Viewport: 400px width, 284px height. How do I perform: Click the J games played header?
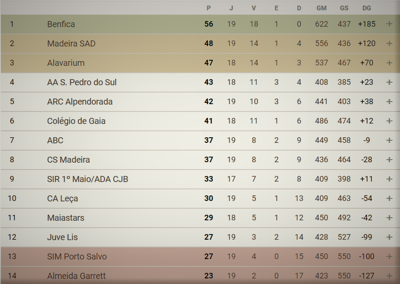tap(231, 8)
